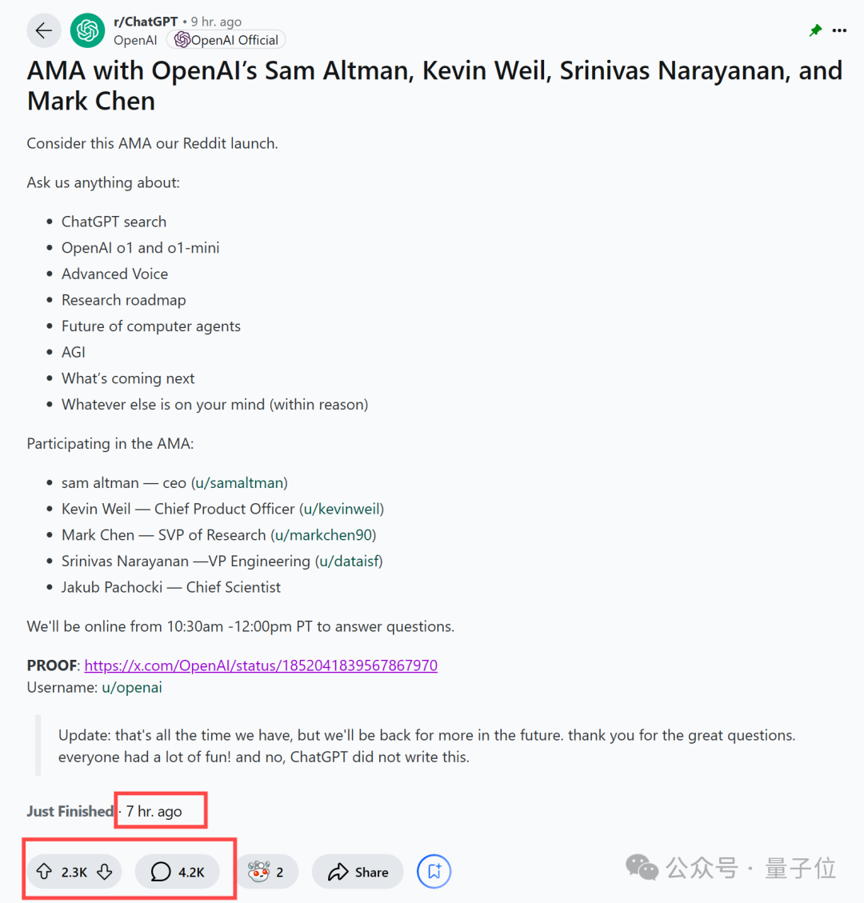Open the r/ChatGPT subreddit name link
Viewport: 864px width, 903px height.
click(x=146, y=22)
